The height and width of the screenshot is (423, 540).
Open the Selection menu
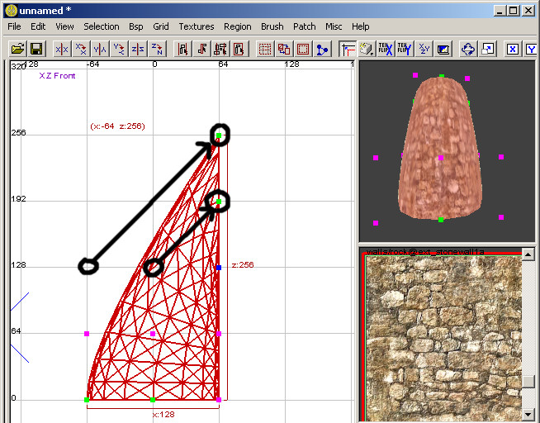pos(102,26)
